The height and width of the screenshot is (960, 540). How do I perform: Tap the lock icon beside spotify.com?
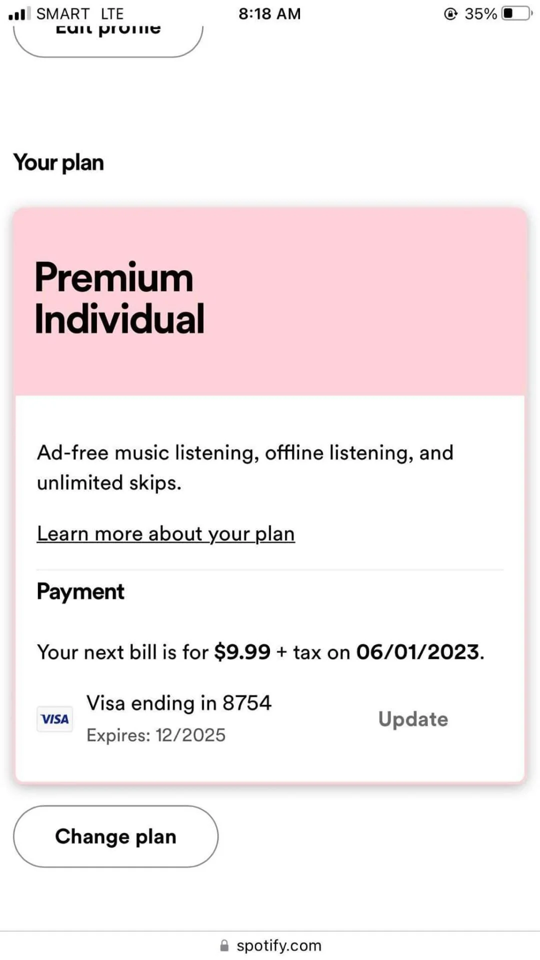point(224,945)
